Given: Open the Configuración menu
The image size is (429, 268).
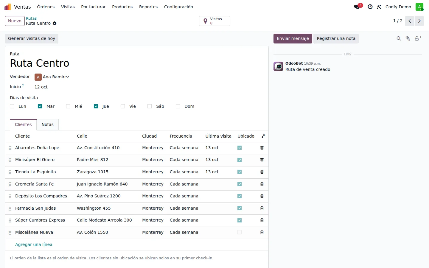Looking at the screenshot, I should [178, 7].
